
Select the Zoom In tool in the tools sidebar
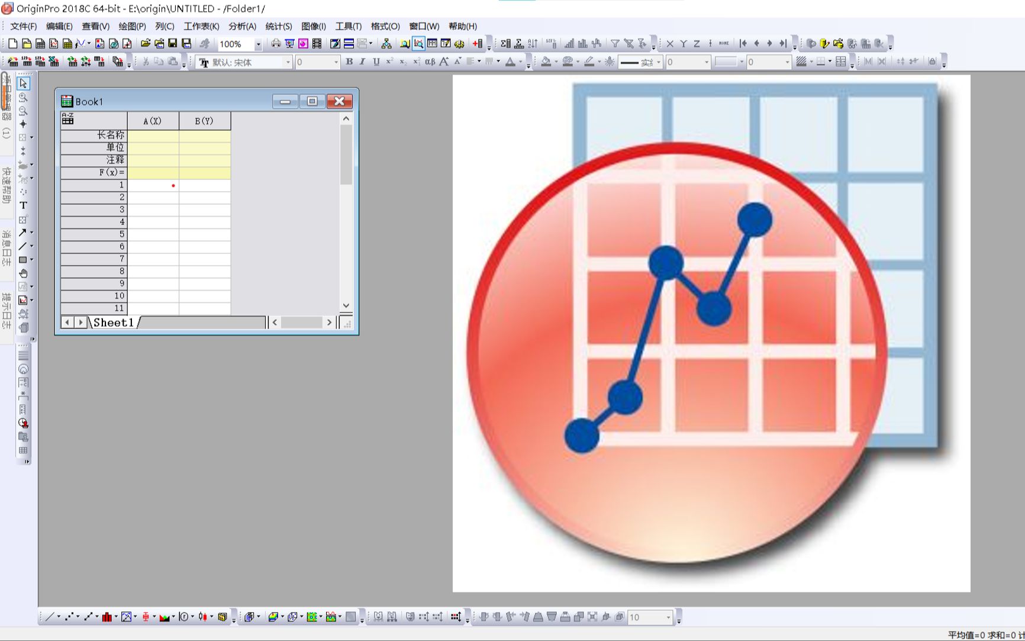tap(24, 97)
